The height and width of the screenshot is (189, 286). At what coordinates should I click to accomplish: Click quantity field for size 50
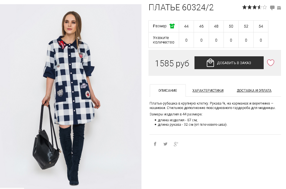(231, 40)
